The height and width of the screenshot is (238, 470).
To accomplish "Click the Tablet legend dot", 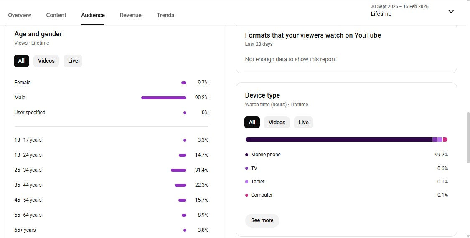I will pos(247,182).
